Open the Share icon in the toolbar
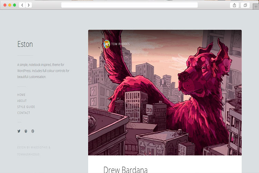 [234, 5]
